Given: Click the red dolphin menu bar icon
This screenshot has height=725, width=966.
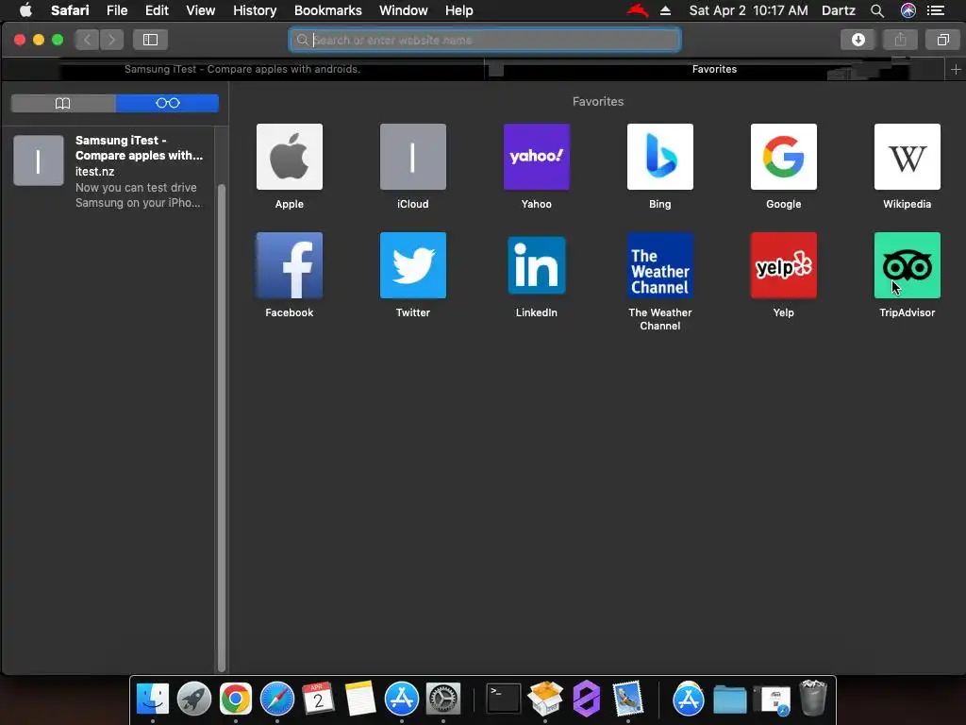Looking at the screenshot, I should (637, 10).
